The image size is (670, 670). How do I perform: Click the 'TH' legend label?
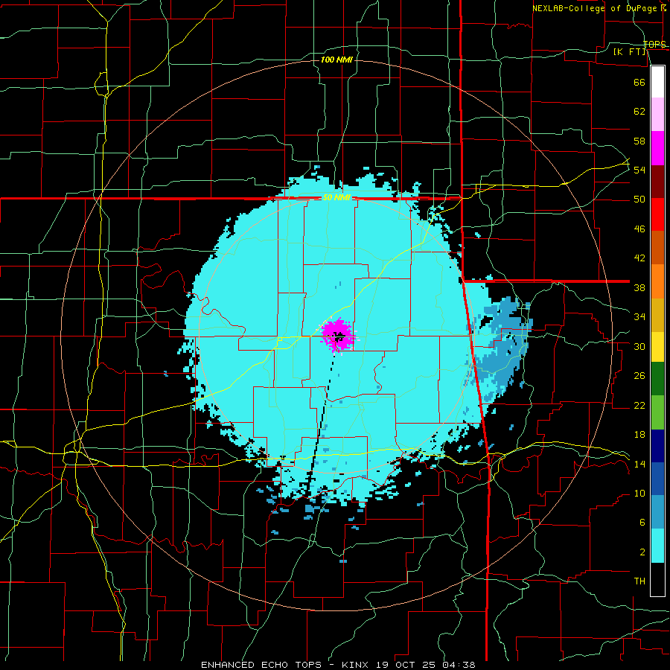point(639,581)
